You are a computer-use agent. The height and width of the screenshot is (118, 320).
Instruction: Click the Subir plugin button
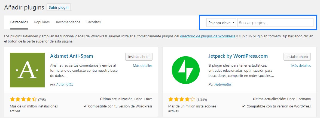(x=59, y=7)
